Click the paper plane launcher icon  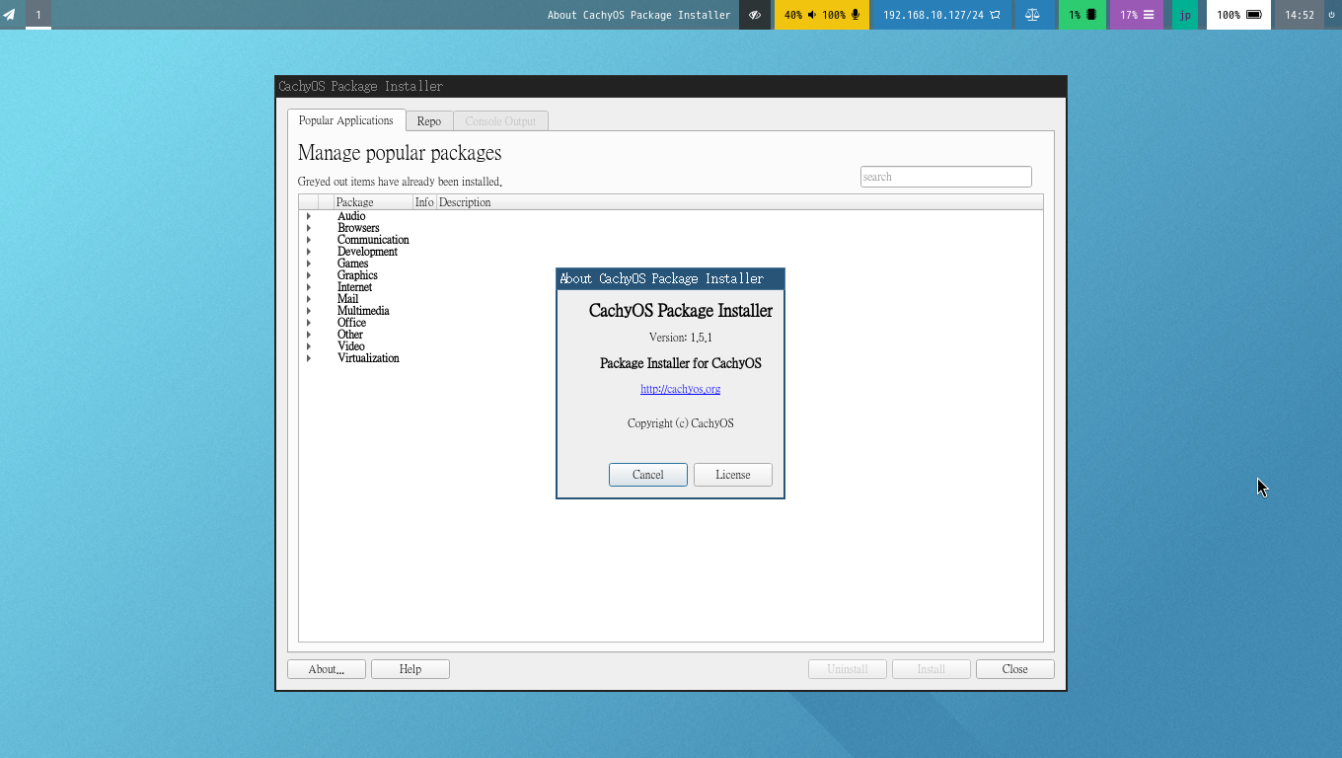pyautogui.click(x=9, y=15)
